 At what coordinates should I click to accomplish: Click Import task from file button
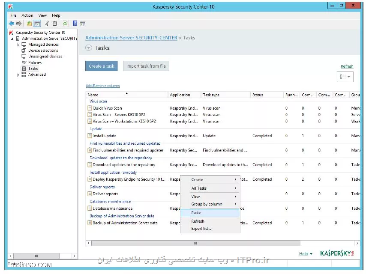[x=146, y=66]
